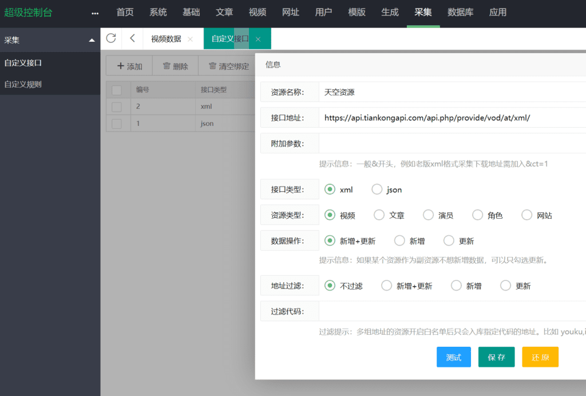Viewport: 586px width, 396px height.
Task: Close the 视频数据 tab
Action: pos(190,39)
